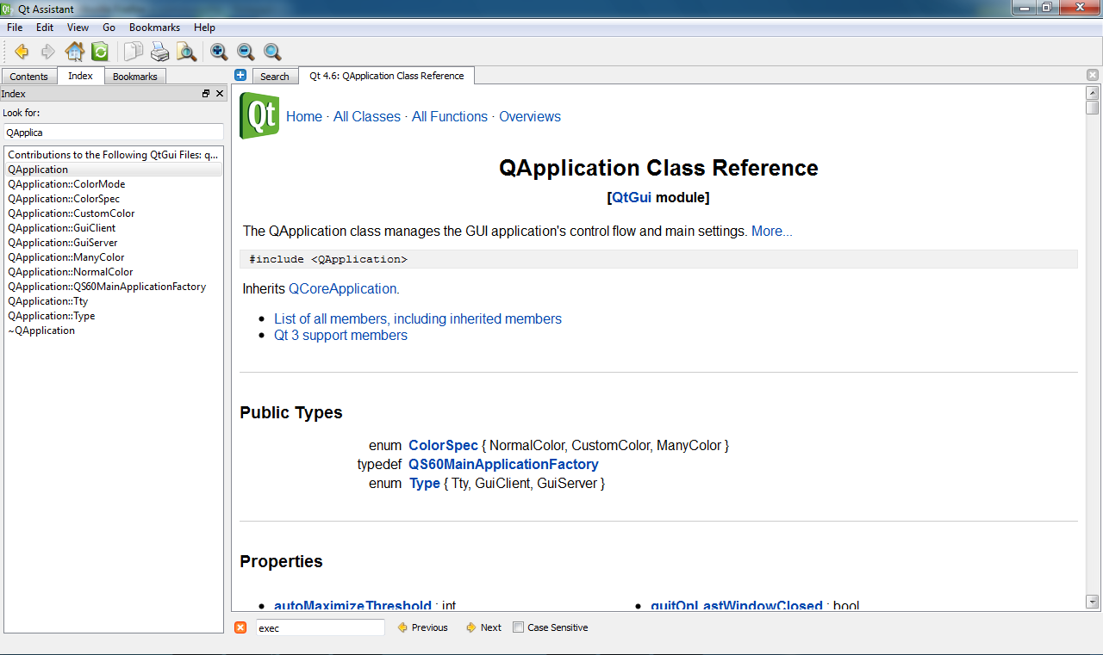This screenshot has width=1103, height=655.
Task: Open the File menu
Action: (15, 28)
